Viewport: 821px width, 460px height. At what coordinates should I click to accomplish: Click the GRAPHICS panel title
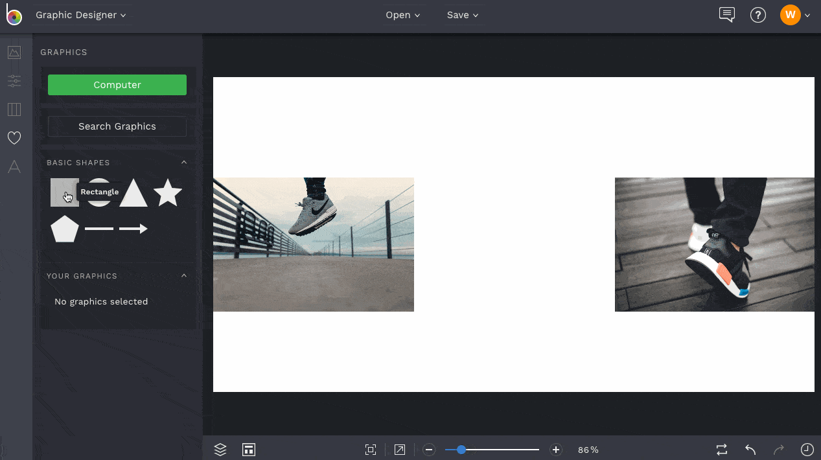pos(64,52)
